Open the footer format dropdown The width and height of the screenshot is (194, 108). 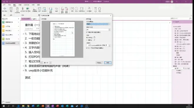(98, 45)
